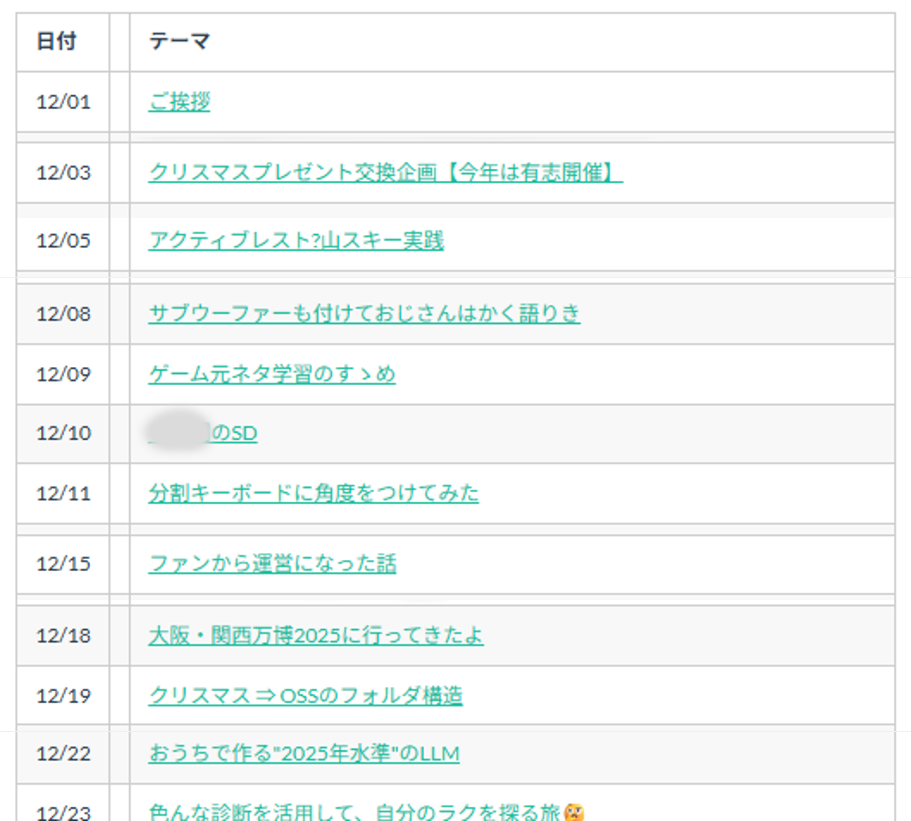Screen dimensions: 911x821
Task: Click 分割キーボードに角度をつけてみた link
Action: tap(313, 493)
